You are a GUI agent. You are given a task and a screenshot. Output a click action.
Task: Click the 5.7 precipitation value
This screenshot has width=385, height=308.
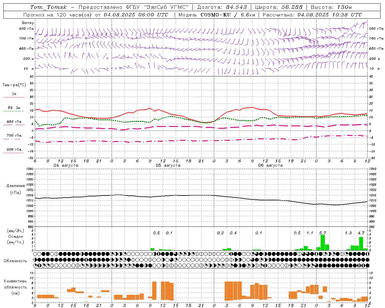[323, 233]
